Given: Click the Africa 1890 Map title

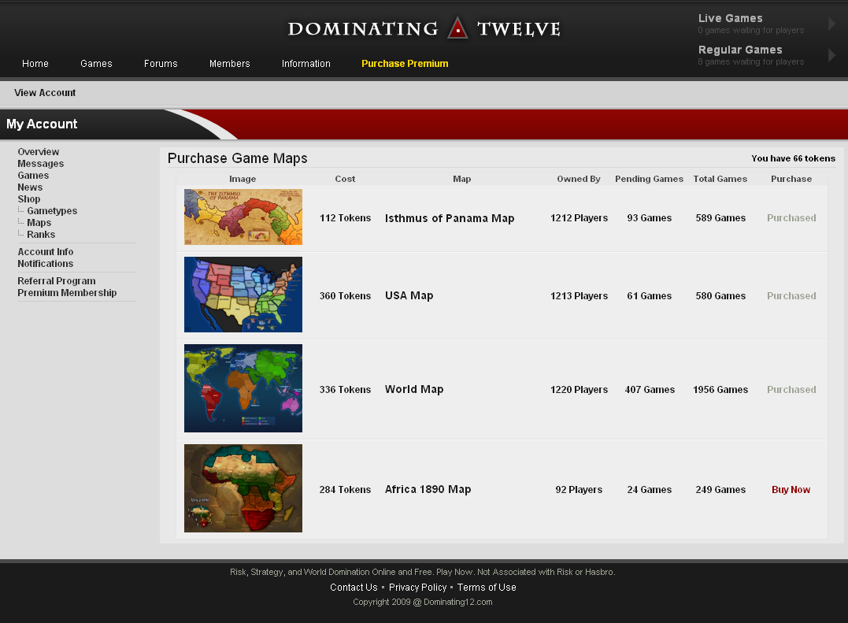Looking at the screenshot, I should 428,489.
